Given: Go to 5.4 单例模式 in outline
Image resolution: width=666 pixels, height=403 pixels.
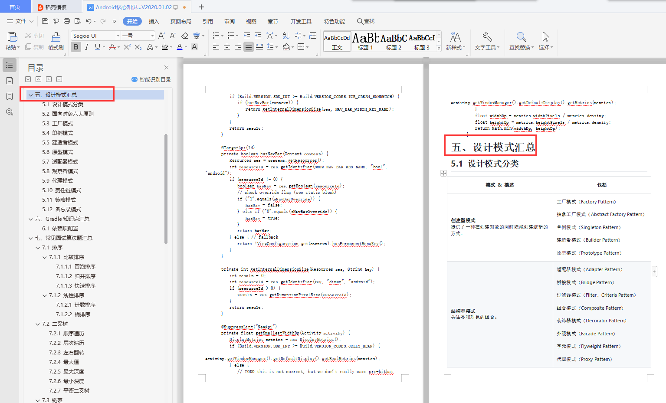Looking at the screenshot, I should point(57,133).
